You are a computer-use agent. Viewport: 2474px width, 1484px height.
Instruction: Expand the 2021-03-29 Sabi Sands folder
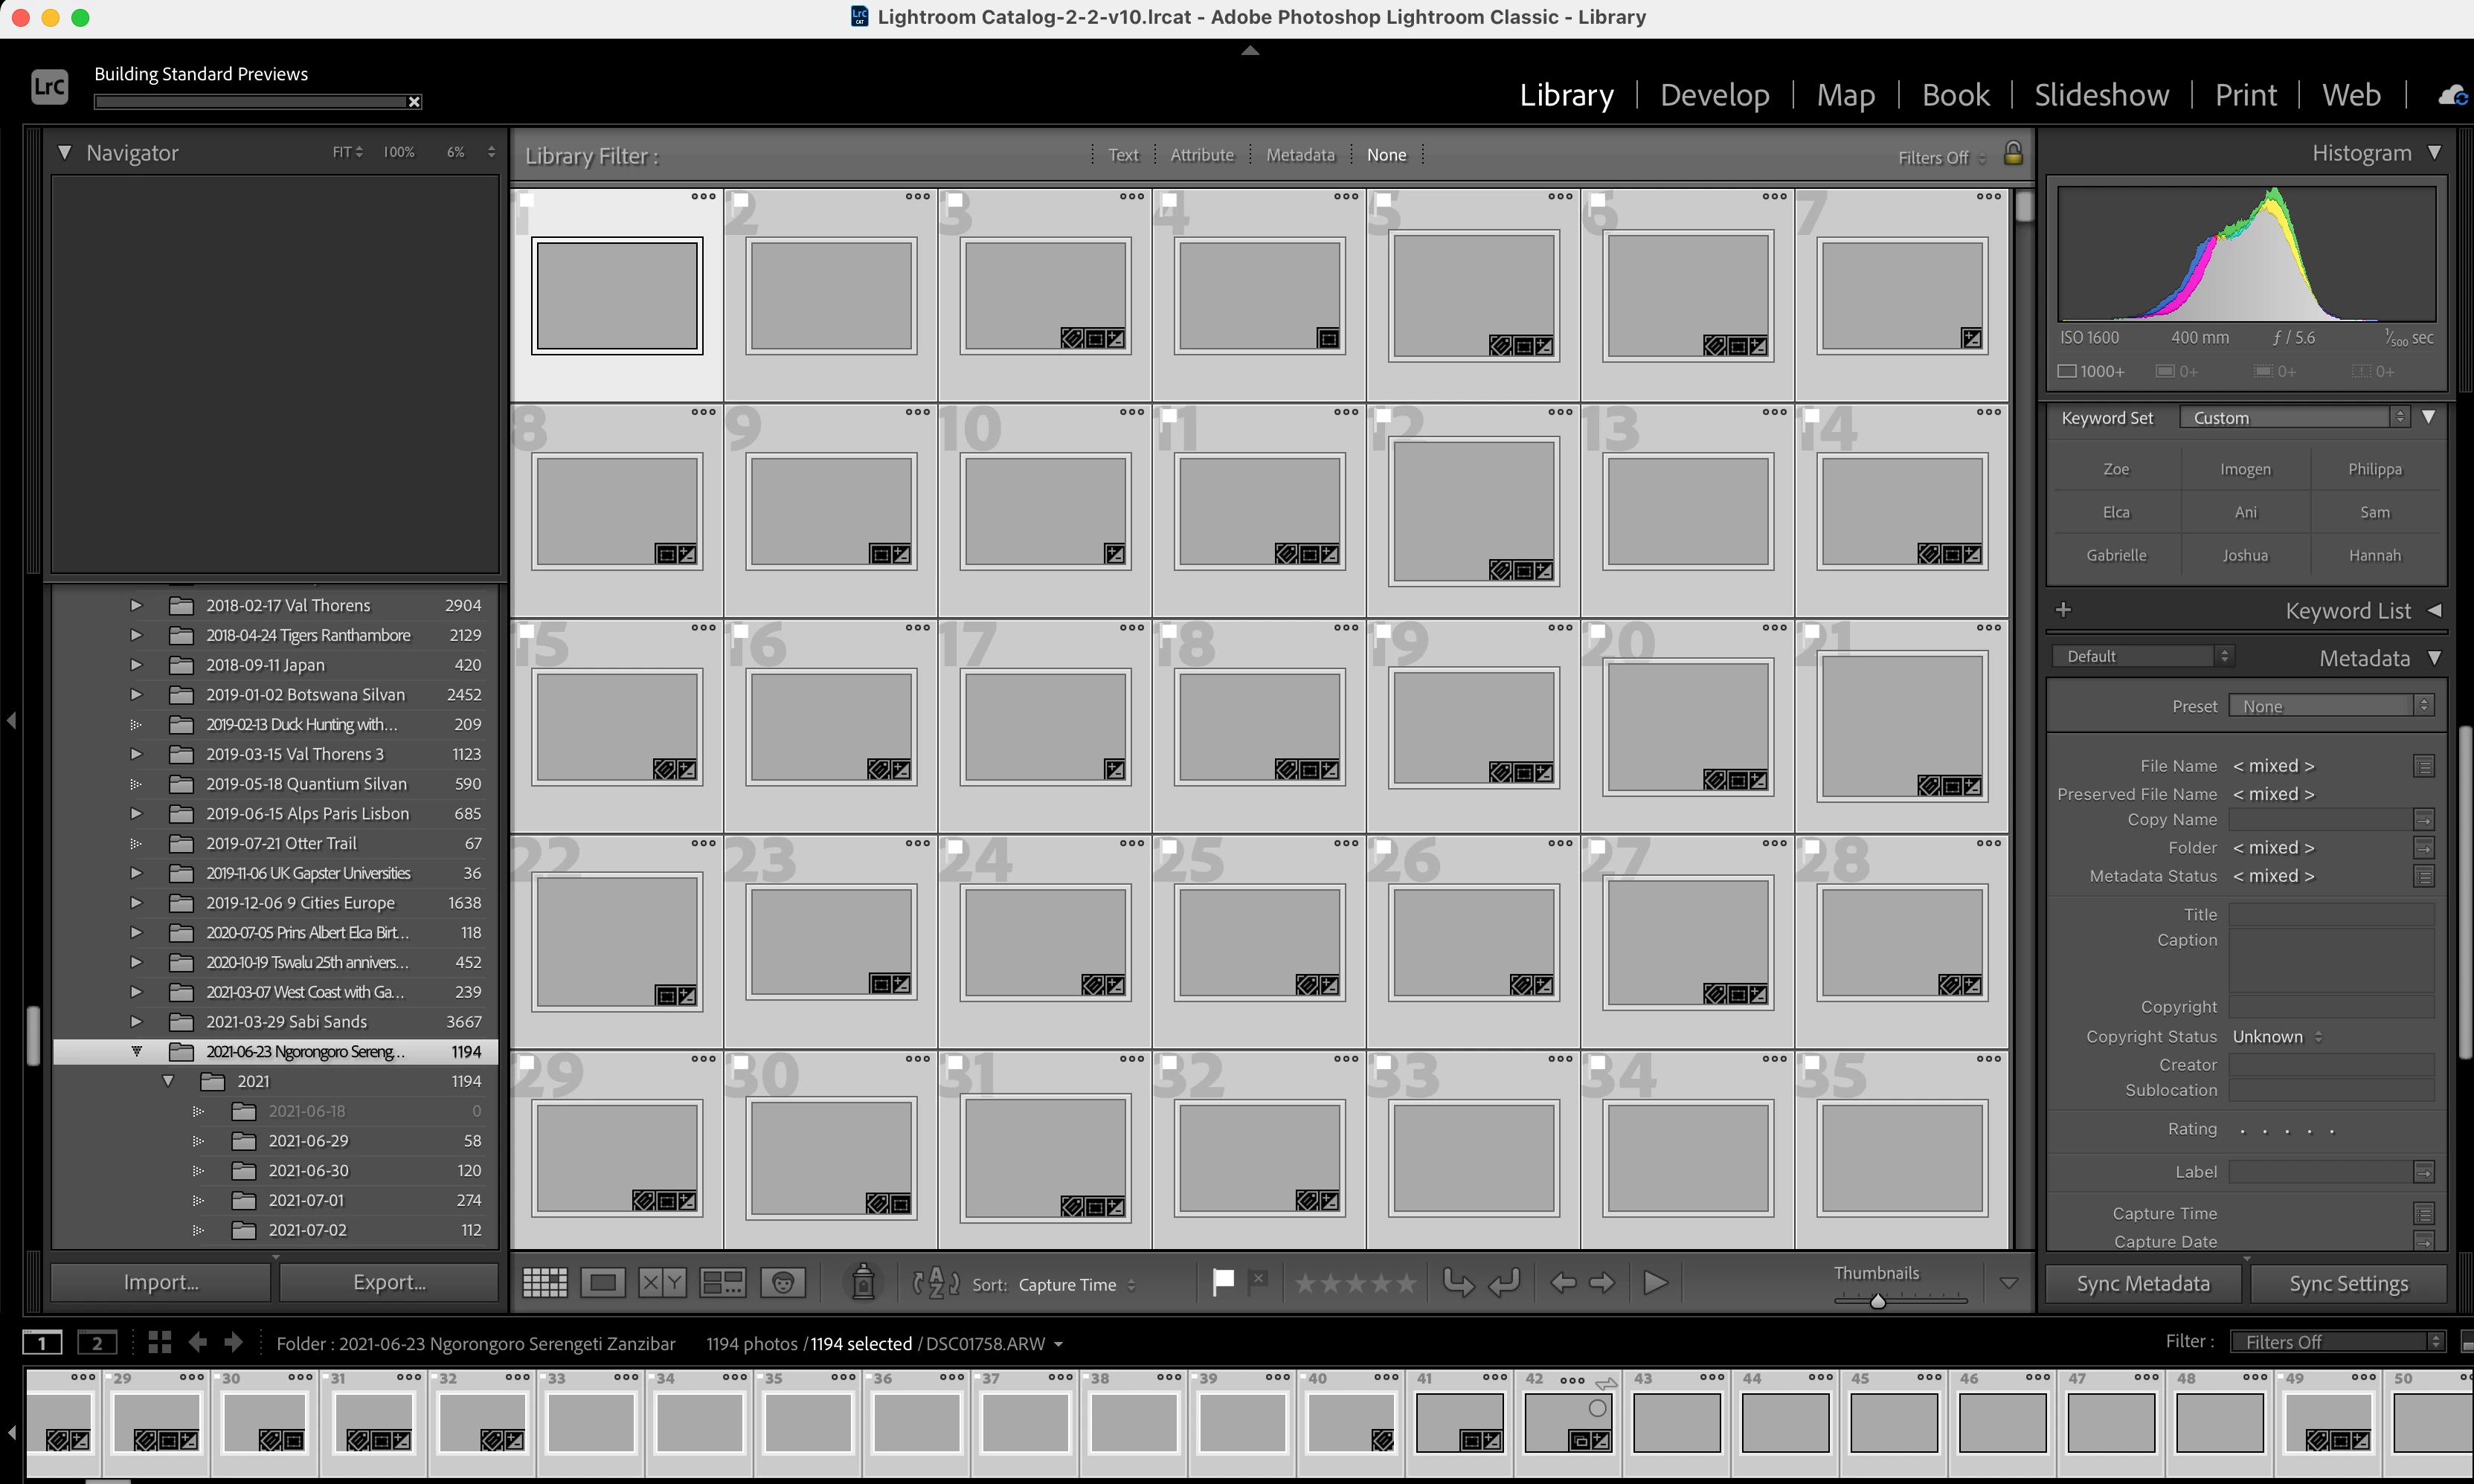[x=136, y=1022]
